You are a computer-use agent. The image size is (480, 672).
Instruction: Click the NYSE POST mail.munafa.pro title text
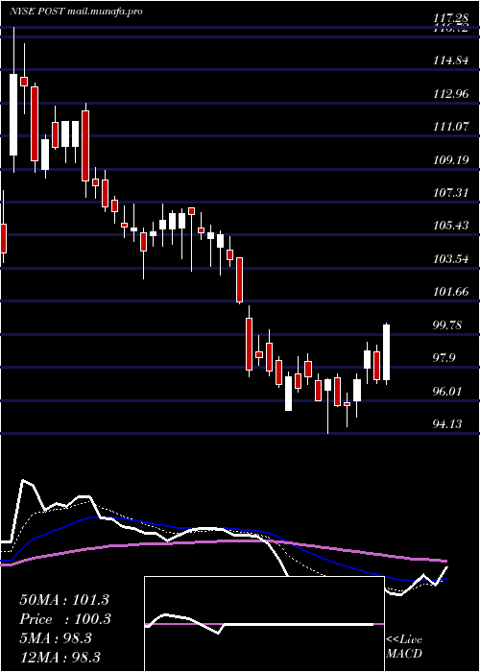(x=76, y=12)
